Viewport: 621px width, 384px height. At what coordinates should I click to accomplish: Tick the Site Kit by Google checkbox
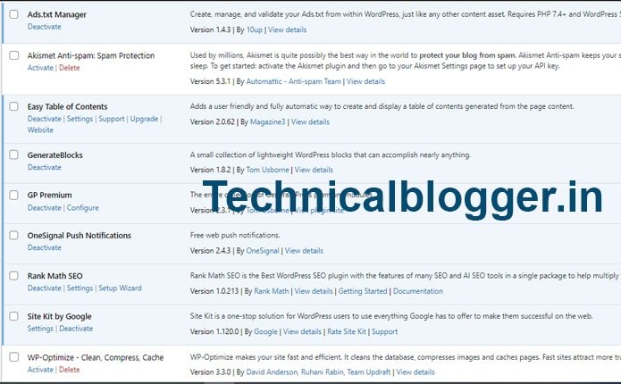(x=14, y=316)
